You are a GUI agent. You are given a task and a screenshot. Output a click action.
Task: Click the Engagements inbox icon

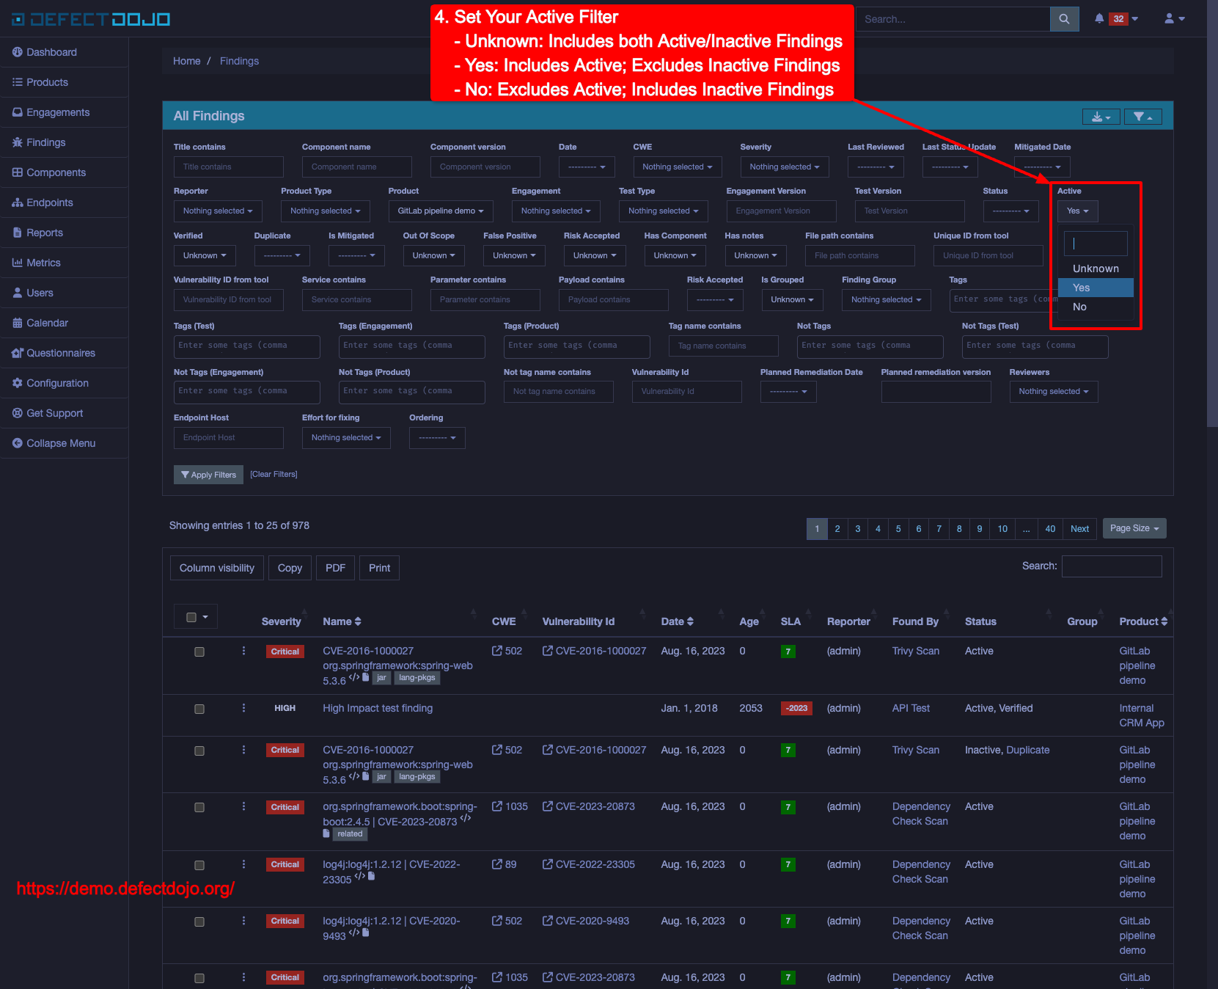click(18, 112)
